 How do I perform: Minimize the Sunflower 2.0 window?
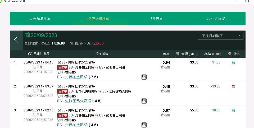(x=238, y=1)
